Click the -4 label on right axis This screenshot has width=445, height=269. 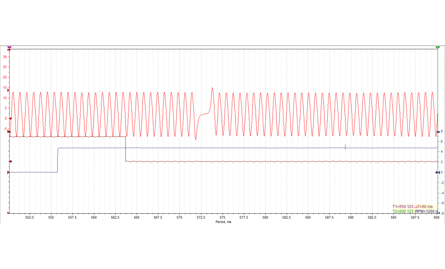pos(442,193)
